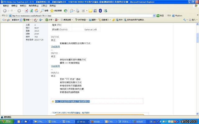
Task: Open the 10 Internet Explorer taskbar group
Action: [82, 122]
